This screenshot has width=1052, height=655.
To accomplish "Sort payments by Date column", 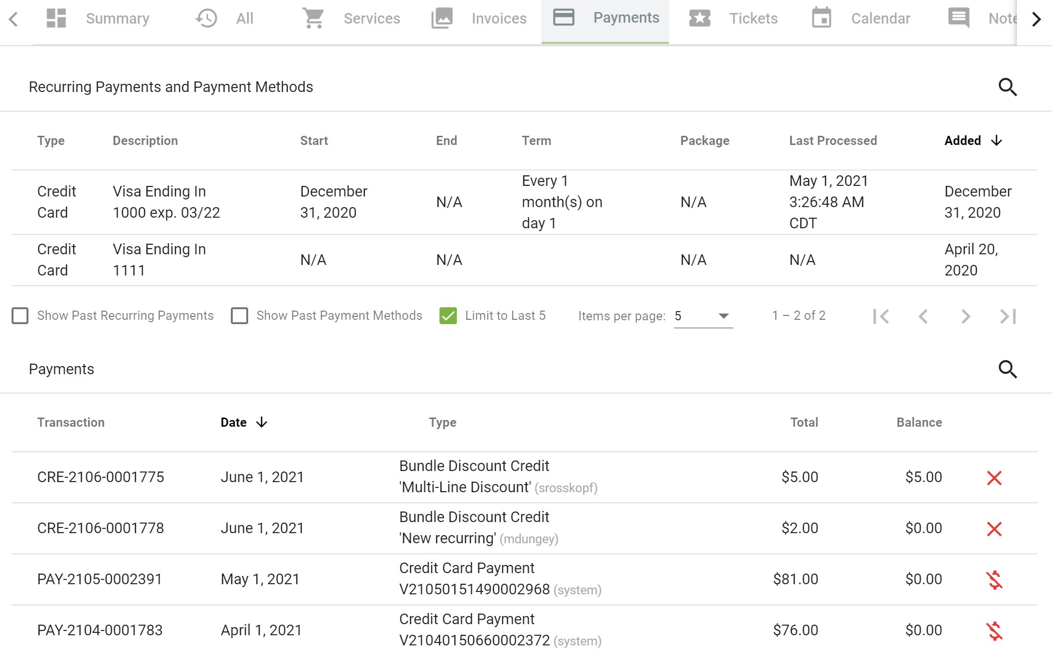I will (234, 422).
